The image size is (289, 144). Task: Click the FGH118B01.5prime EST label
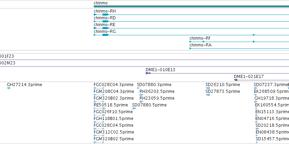tap(113, 119)
